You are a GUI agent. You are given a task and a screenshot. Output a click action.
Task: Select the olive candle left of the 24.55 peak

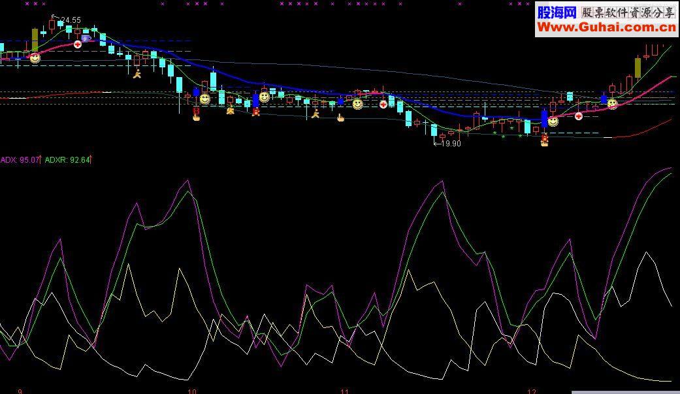pos(35,40)
